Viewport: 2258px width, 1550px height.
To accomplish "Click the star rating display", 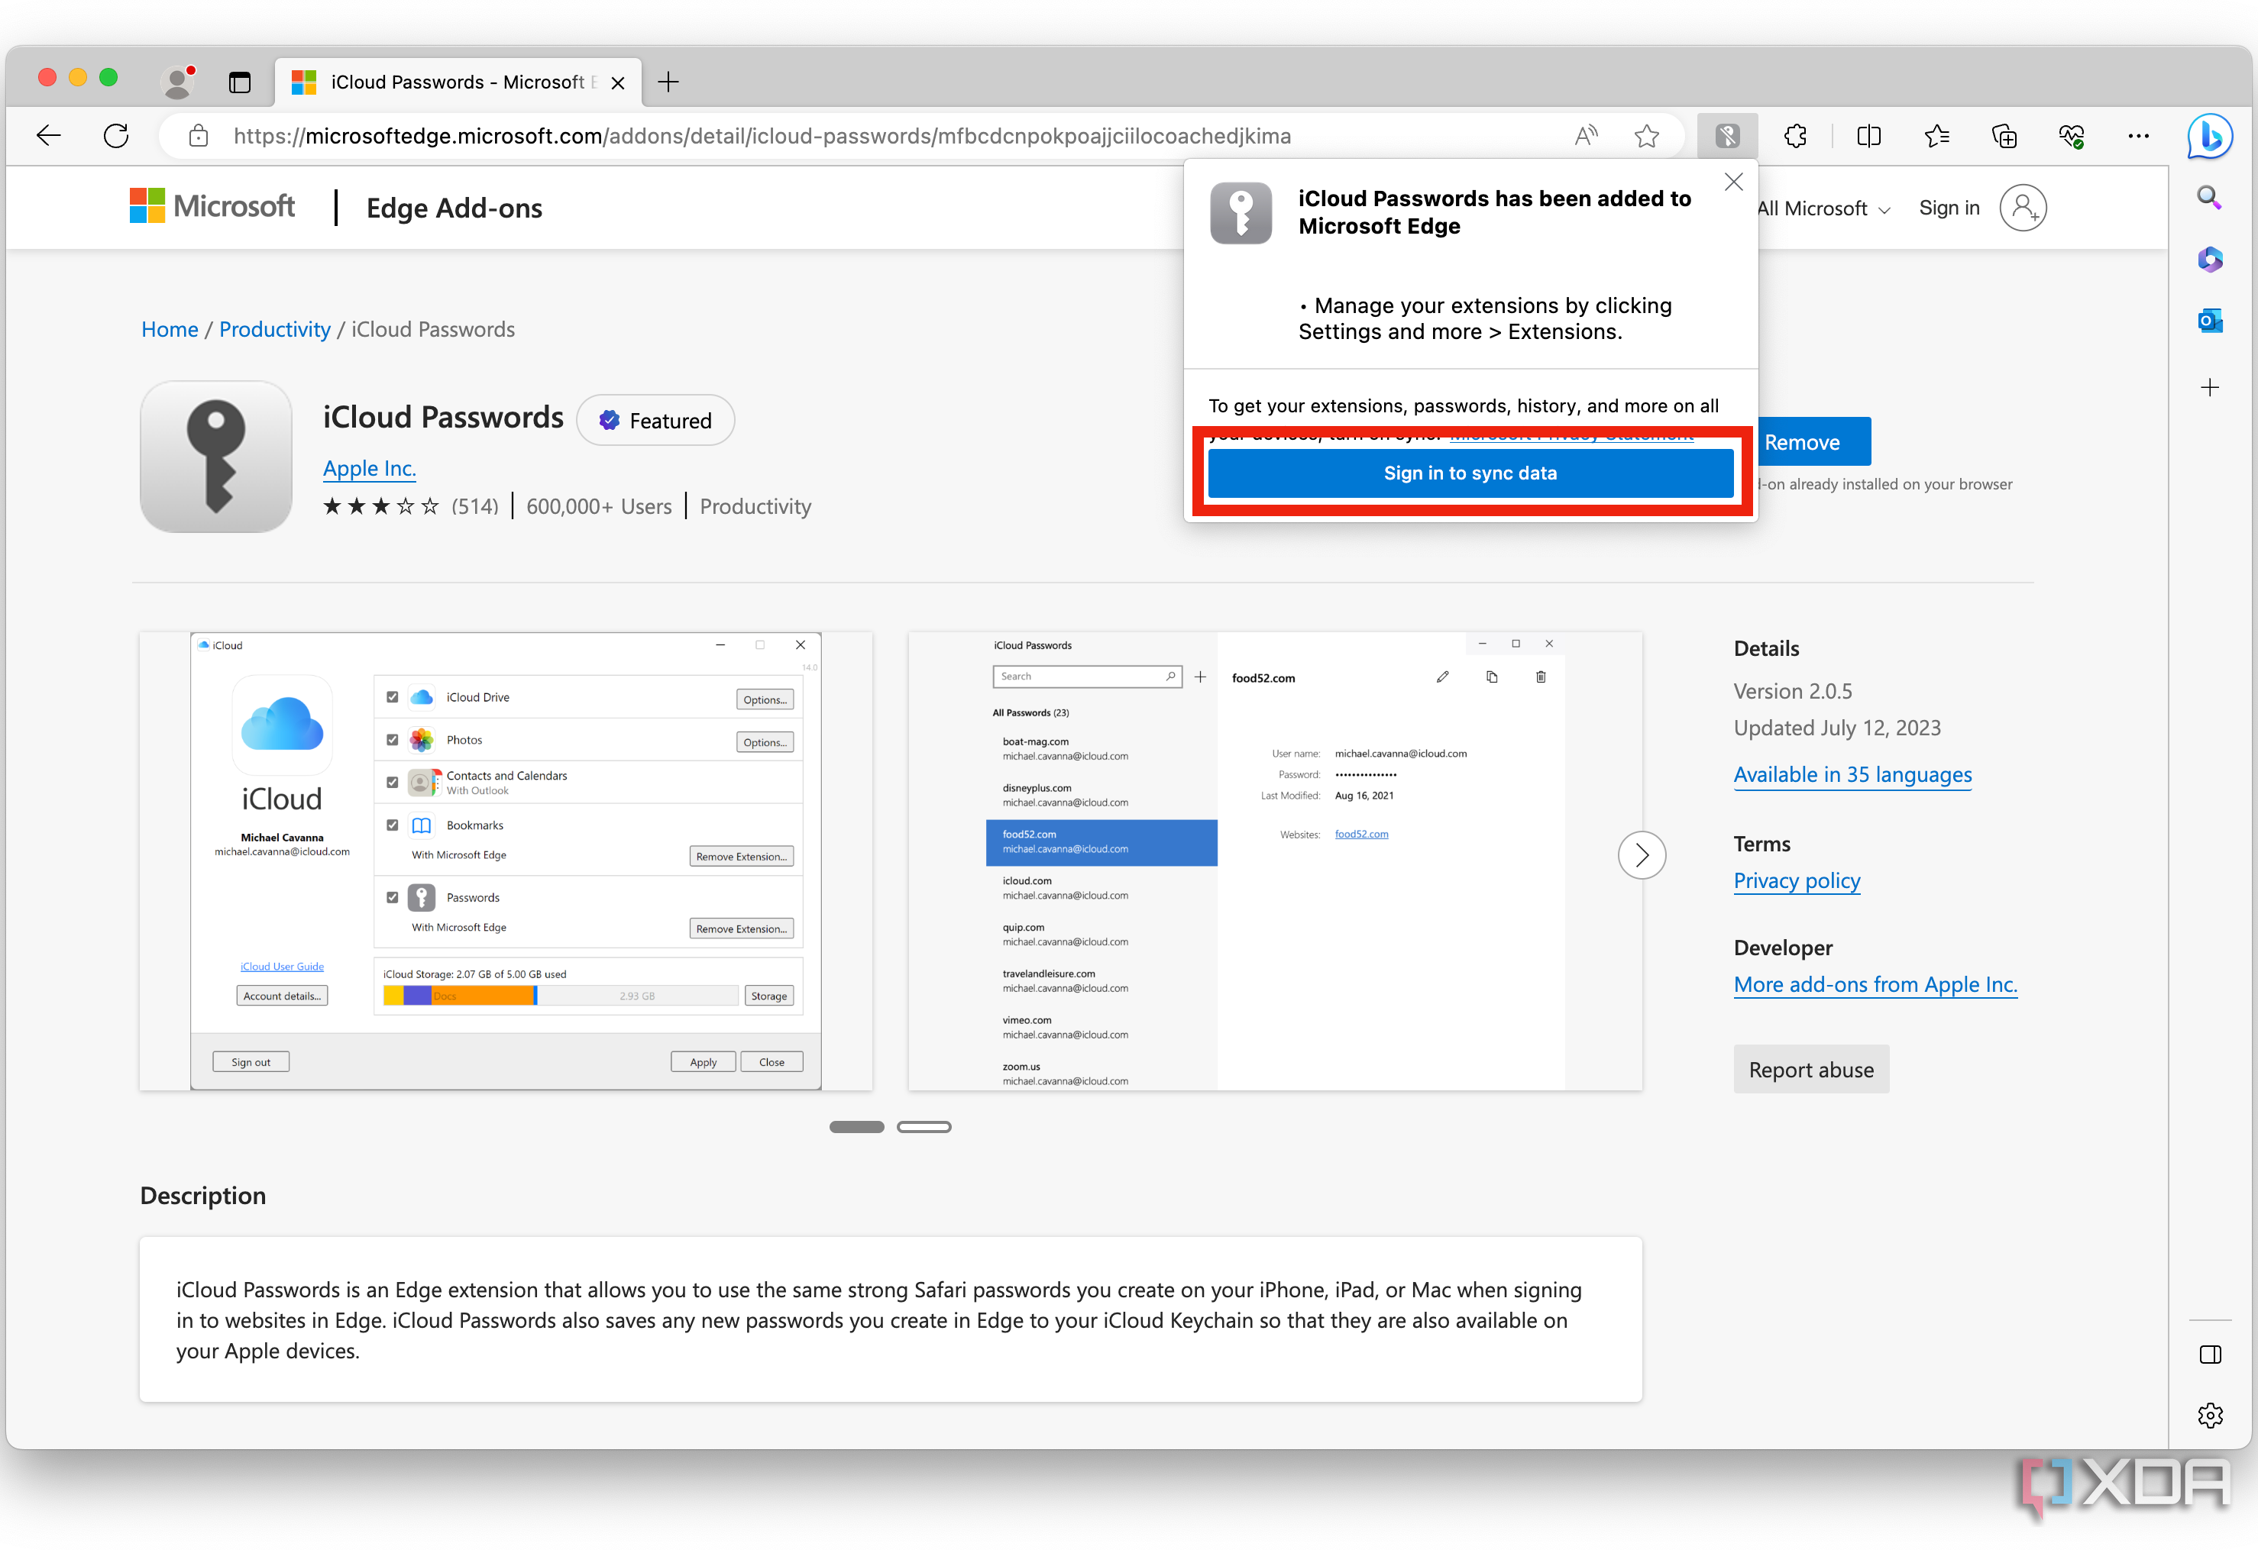I will (381, 506).
